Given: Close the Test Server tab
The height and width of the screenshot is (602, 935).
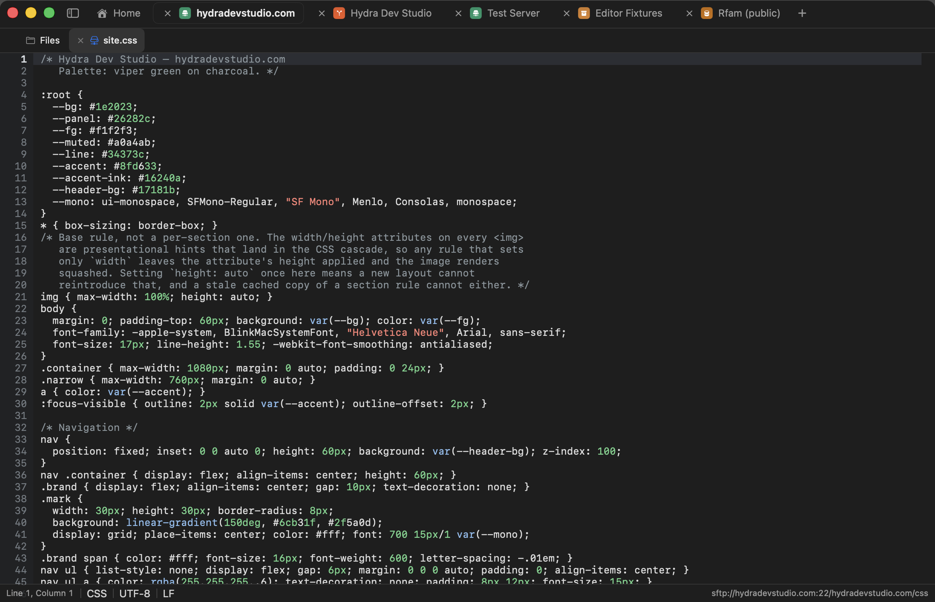Looking at the screenshot, I should point(458,13).
